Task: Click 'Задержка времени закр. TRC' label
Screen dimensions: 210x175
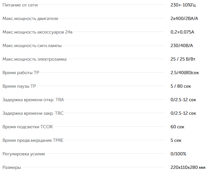Action: (33, 113)
